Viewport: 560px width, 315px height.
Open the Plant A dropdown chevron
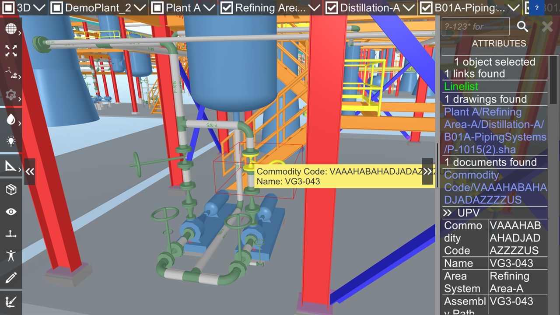(210, 8)
